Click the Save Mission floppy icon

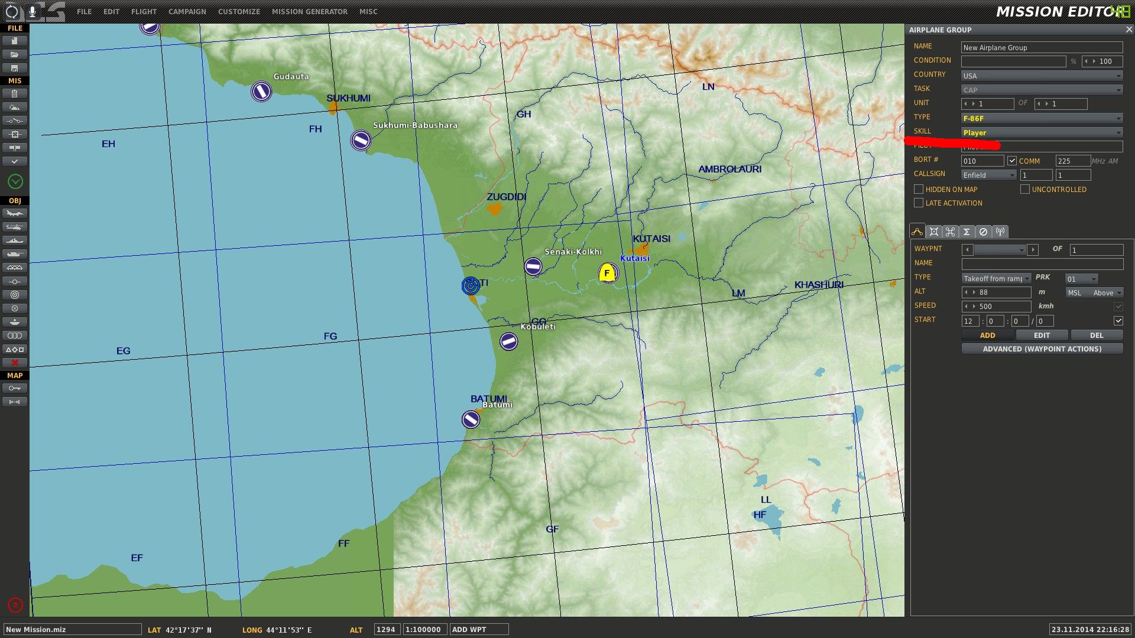coord(15,68)
